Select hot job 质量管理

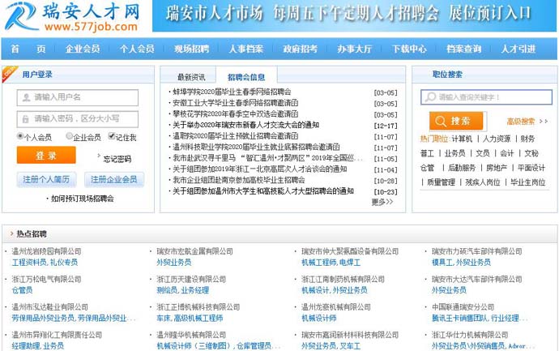tap(441, 182)
